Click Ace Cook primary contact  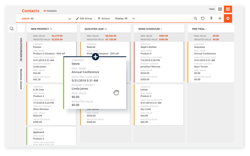pyautogui.click(x=146, y=109)
